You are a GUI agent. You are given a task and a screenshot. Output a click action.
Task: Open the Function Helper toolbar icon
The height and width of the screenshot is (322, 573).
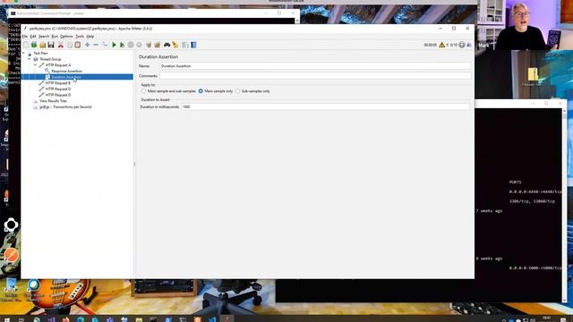(x=185, y=45)
